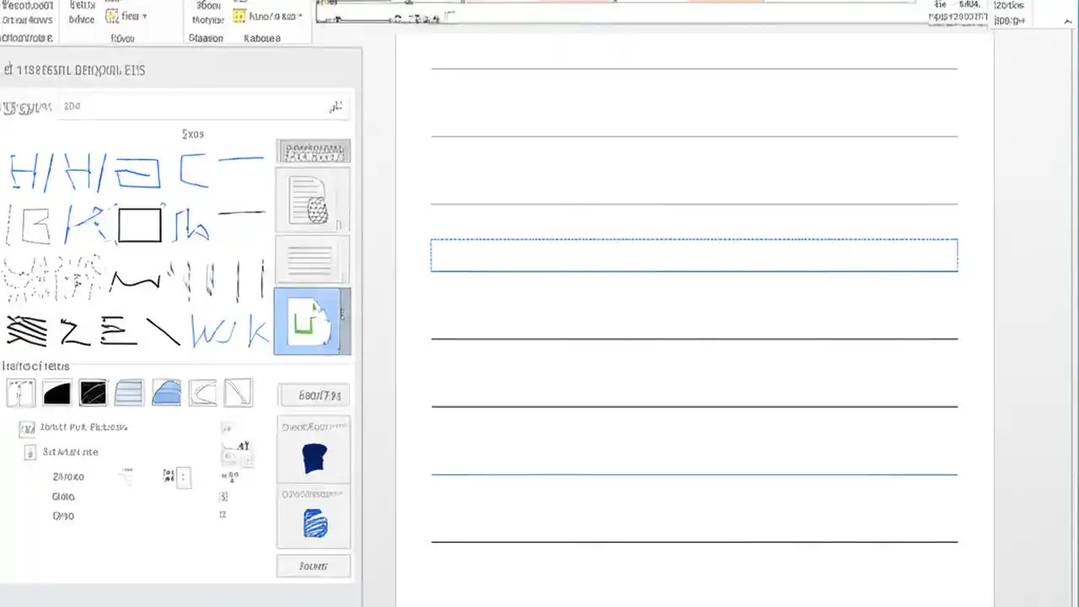
Task: Click the Found button at the bottom right
Action: tap(313, 566)
